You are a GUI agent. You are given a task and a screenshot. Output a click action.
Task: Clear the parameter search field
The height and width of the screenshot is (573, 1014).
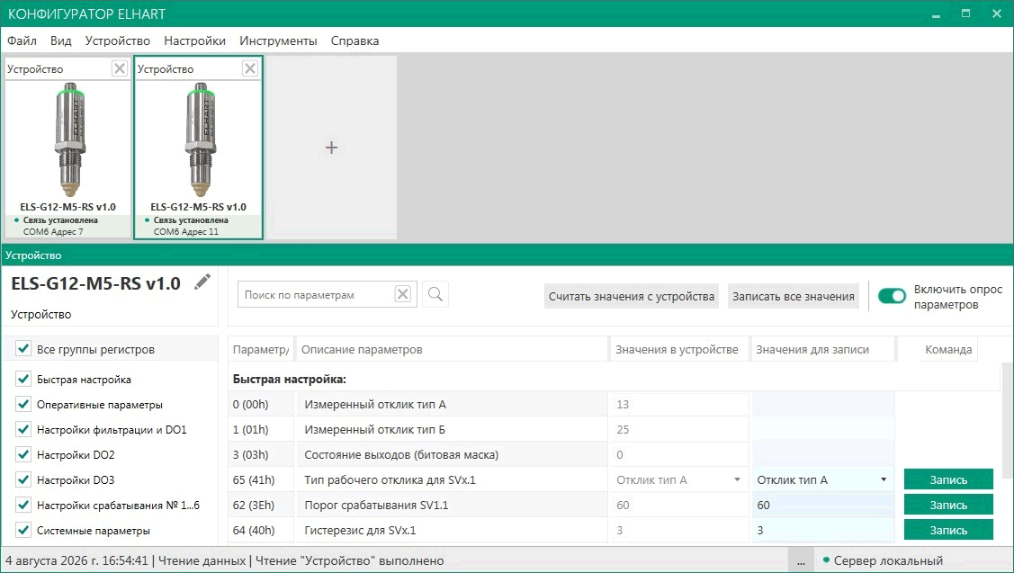(402, 294)
